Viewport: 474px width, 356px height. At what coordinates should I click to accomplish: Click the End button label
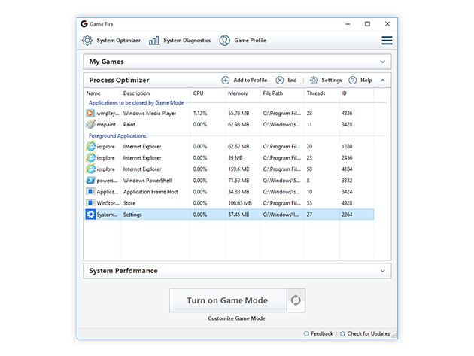[292, 80]
